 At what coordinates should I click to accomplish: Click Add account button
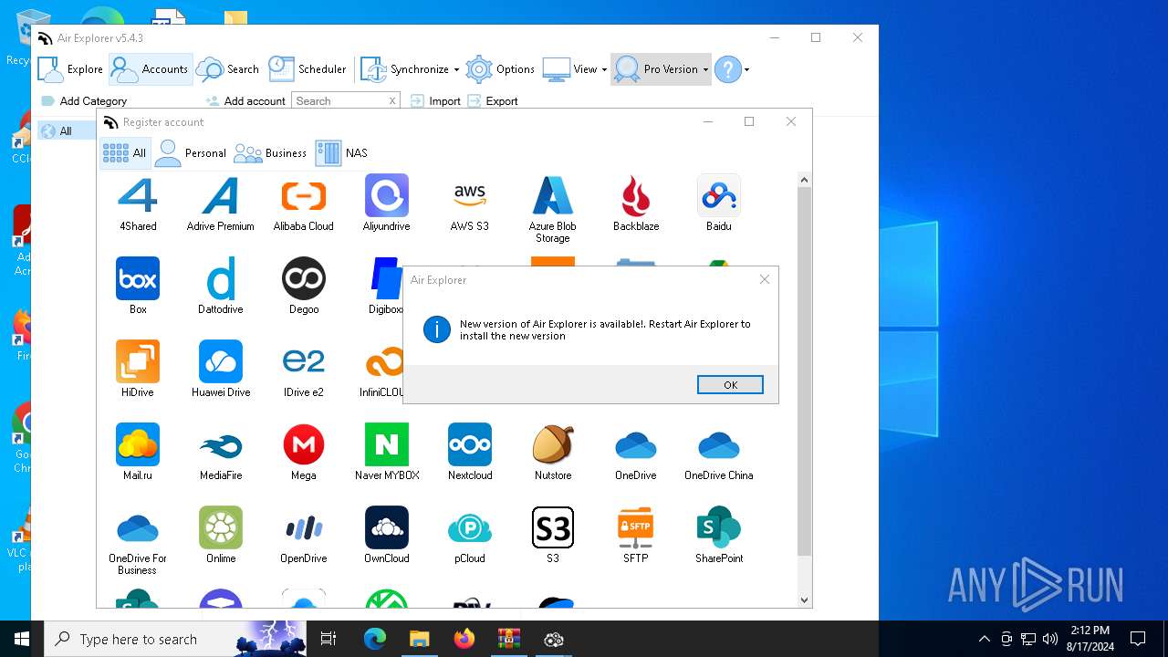click(x=245, y=101)
